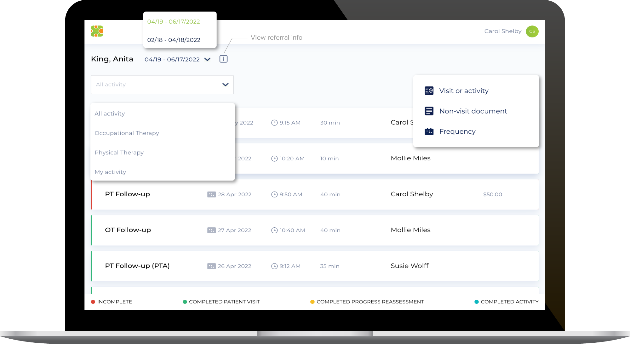Click the View referral info icon

coord(223,59)
